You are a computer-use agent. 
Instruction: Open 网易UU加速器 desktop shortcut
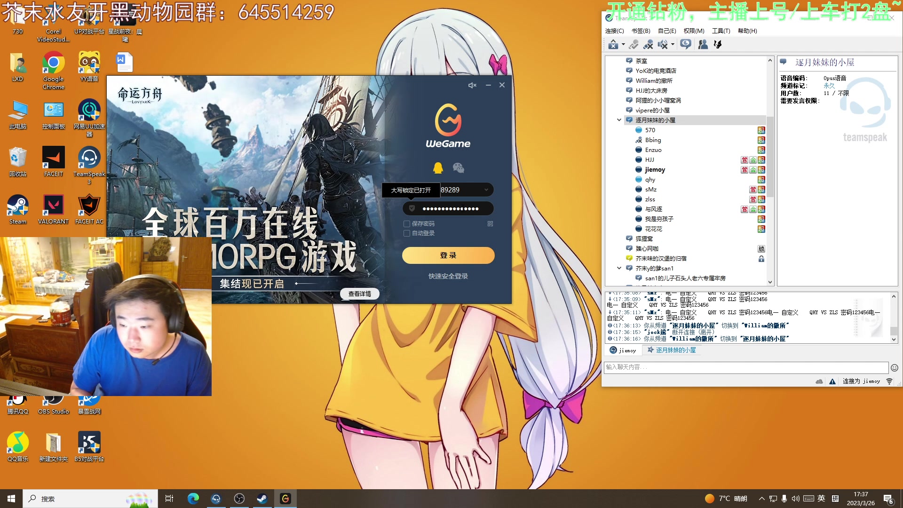pyautogui.click(x=89, y=118)
